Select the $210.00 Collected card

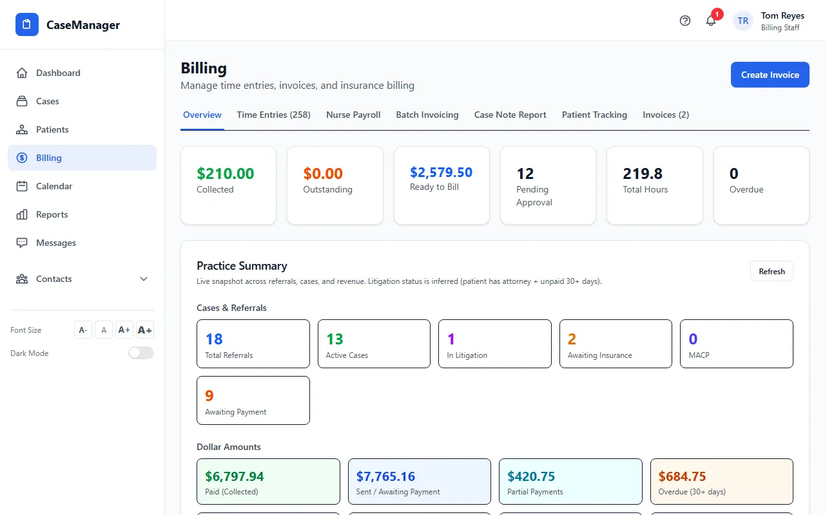tap(228, 185)
